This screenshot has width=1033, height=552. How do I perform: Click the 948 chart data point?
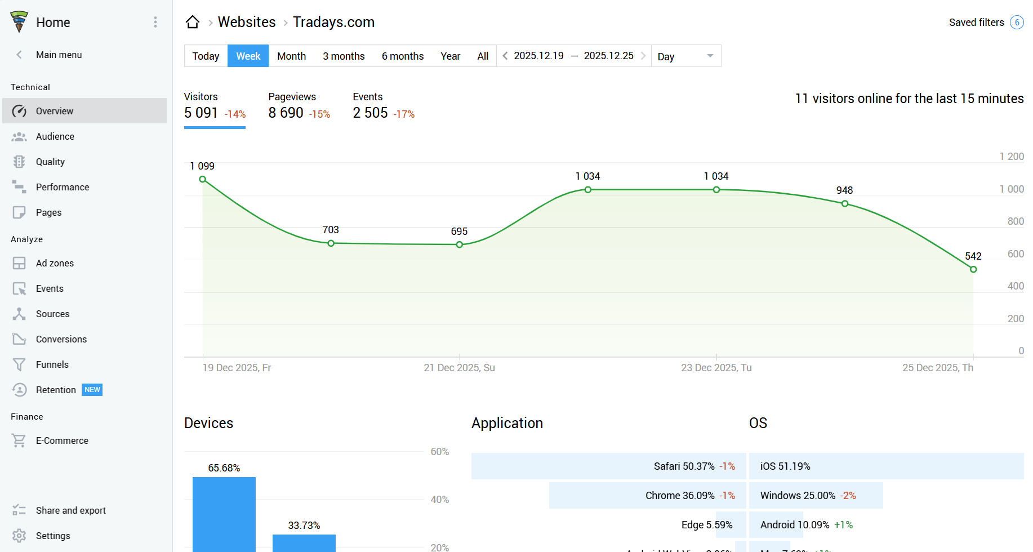click(845, 204)
